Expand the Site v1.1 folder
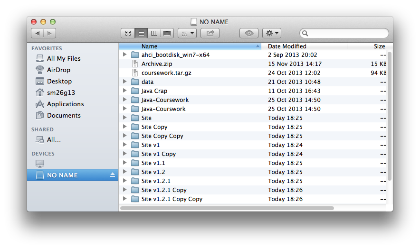The image size is (420, 249). pyautogui.click(x=124, y=163)
